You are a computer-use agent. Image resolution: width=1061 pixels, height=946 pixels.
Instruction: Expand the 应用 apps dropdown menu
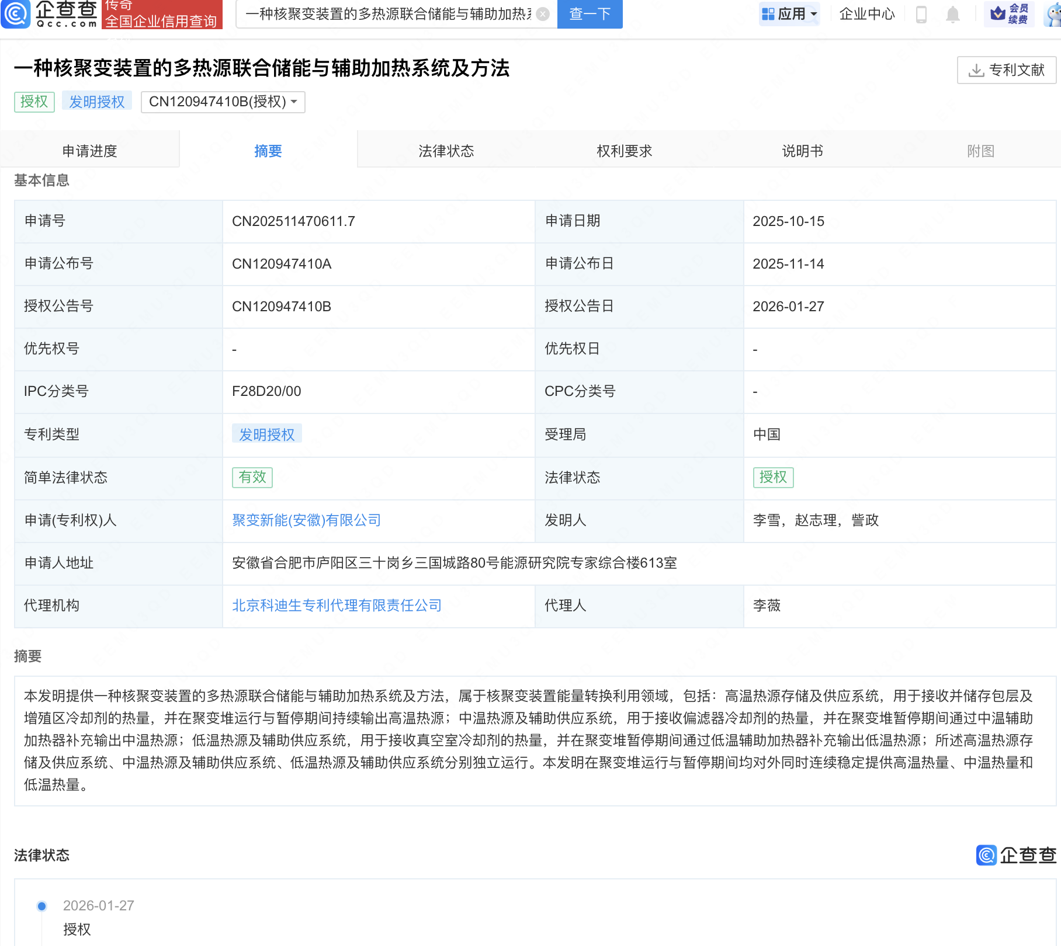tap(789, 14)
